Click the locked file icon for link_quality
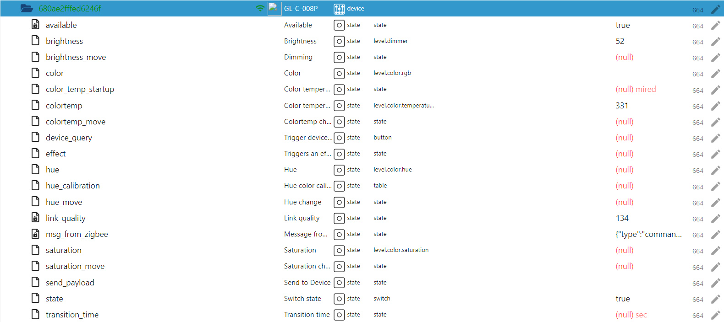Screen dimensions: 724x322 (x=35, y=218)
